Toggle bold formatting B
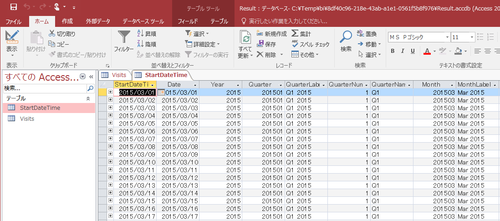 point(393,51)
